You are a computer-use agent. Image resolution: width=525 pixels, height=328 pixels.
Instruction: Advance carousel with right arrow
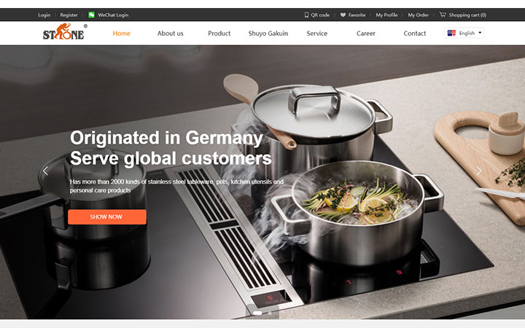[x=479, y=171]
